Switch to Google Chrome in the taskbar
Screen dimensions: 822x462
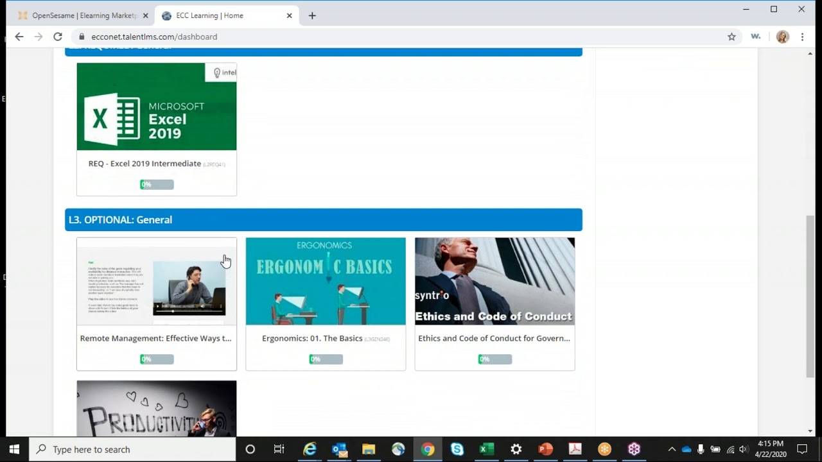pos(428,449)
